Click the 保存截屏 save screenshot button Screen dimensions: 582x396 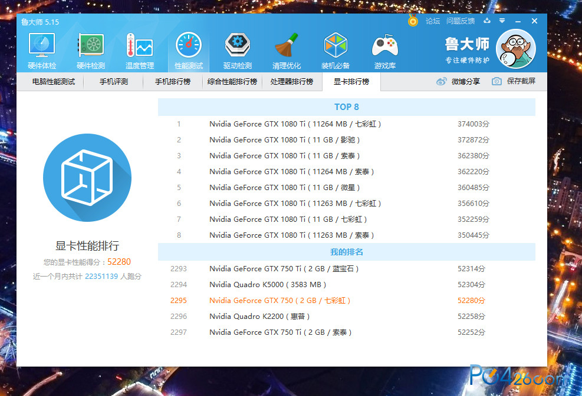(x=514, y=81)
